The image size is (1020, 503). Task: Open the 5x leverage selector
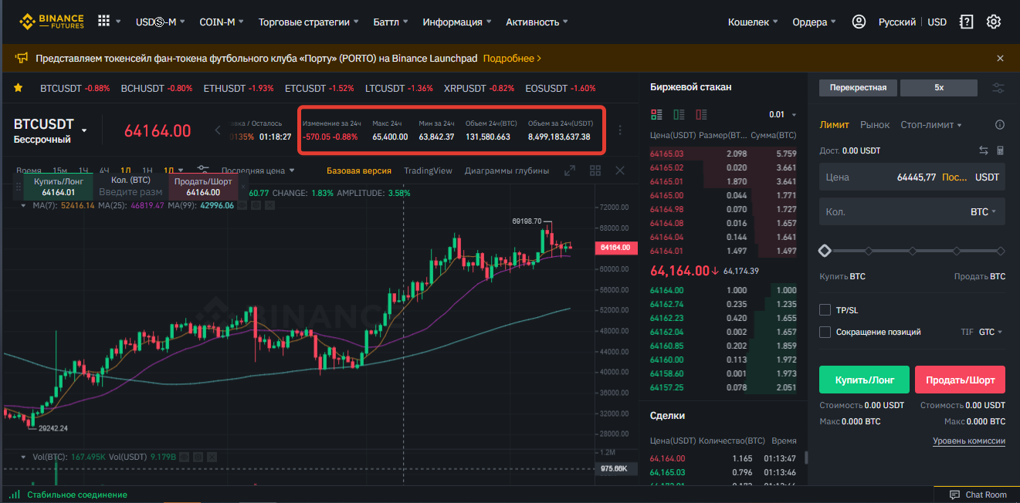[939, 88]
